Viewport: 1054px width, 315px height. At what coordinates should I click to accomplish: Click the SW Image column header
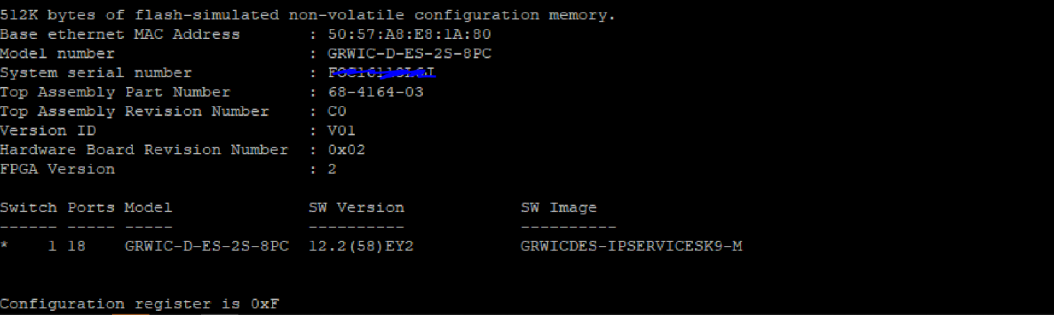(x=559, y=208)
